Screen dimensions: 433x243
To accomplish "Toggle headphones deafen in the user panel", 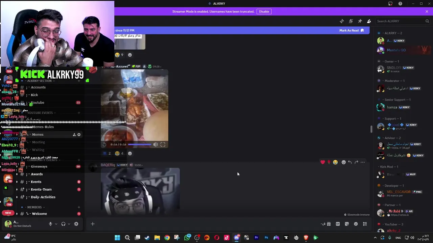I will 63,224.
